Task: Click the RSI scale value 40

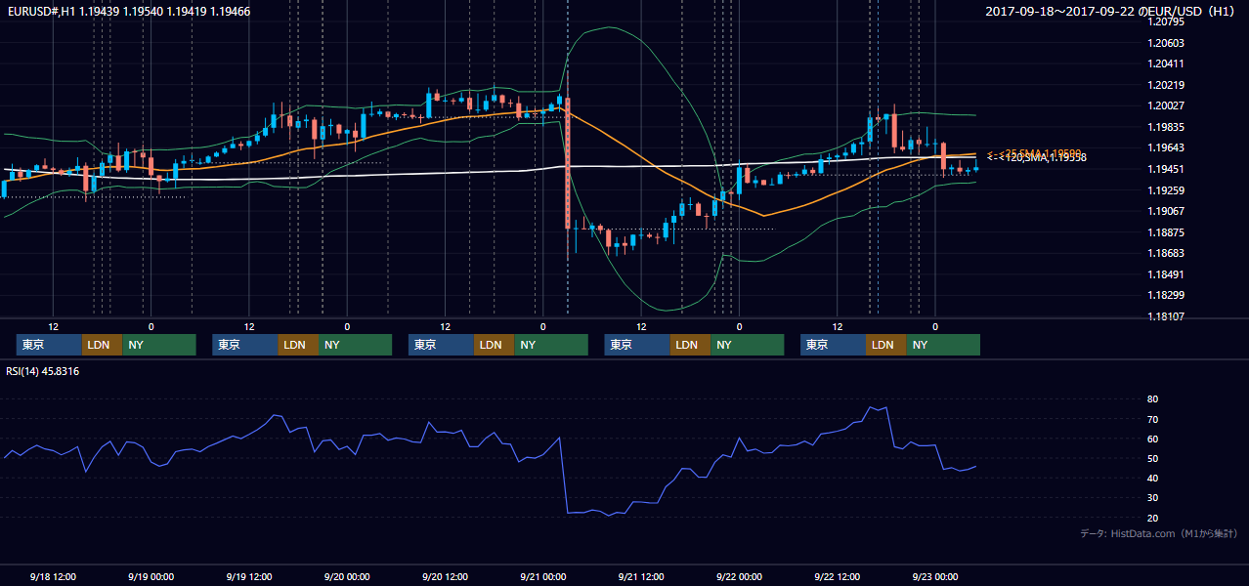Action: (x=1153, y=478)
